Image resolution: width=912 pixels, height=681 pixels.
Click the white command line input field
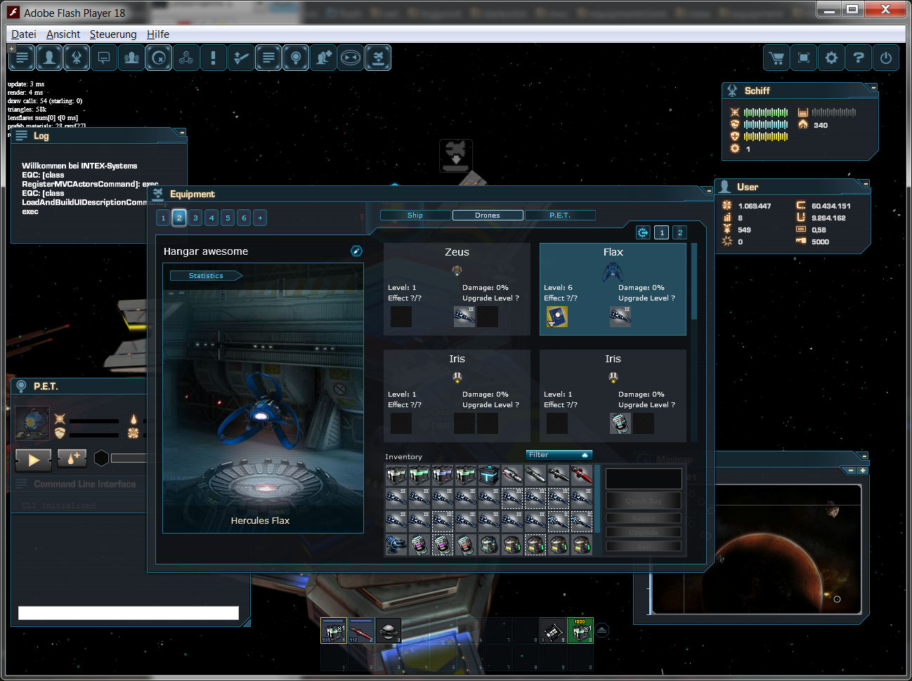[x=129, y=613]
